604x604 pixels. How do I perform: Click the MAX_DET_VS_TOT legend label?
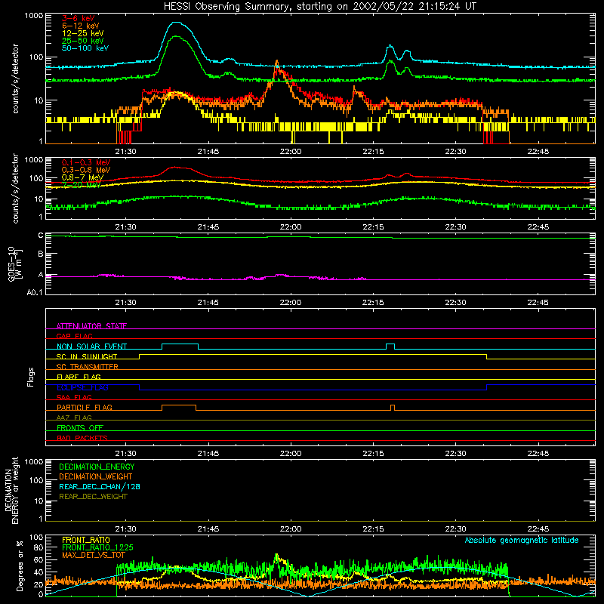[94, 555]
